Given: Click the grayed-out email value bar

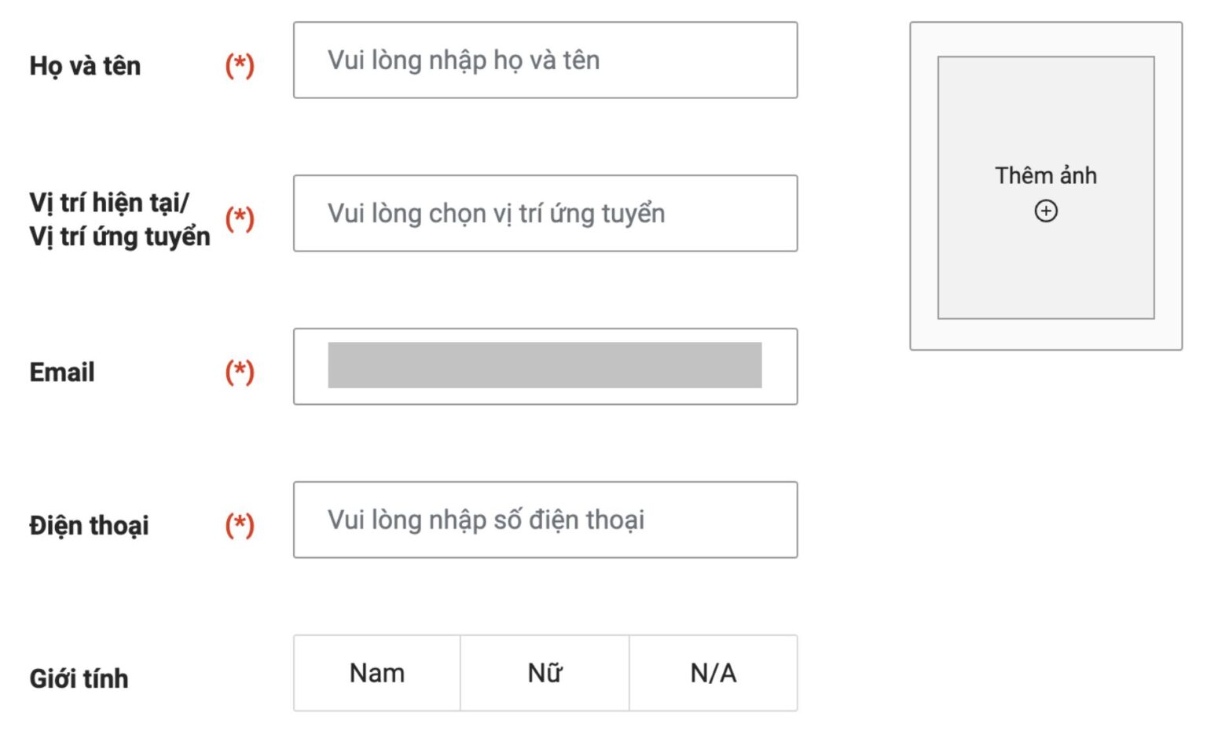Looking at the screenshot, I should pos(545,366).
